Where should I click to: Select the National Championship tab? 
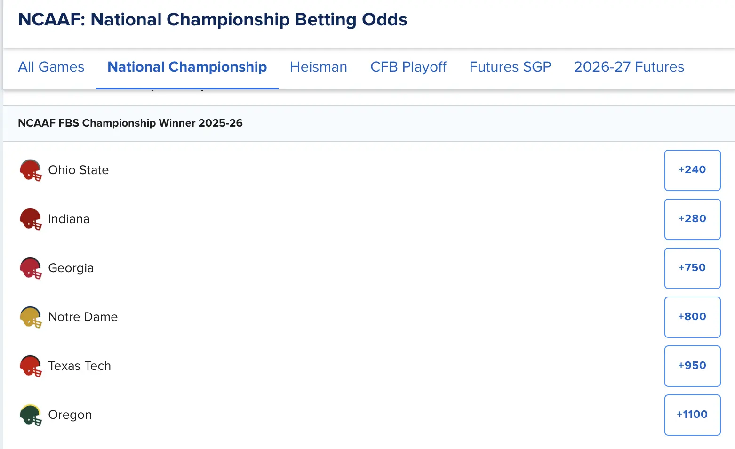[x=187, y=67]
